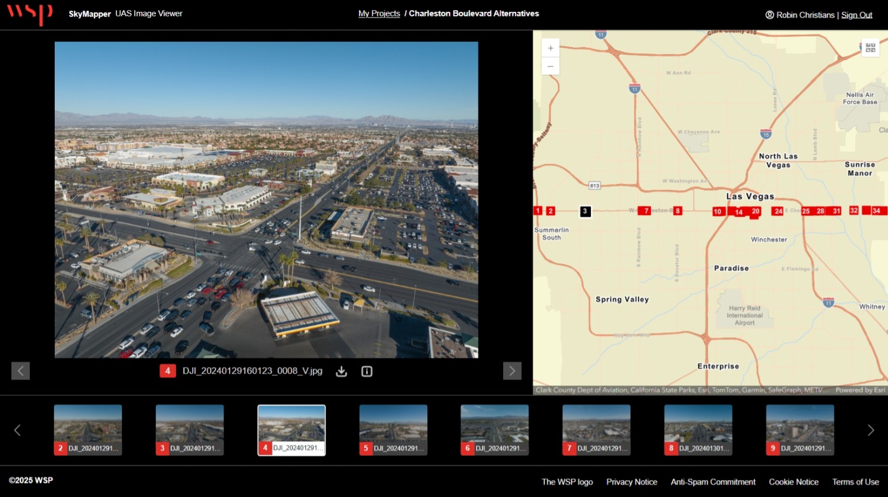Select thumbnail number 6 in the filmstrip
Viewport: 888px width, 497px height.
click(x=494, y=429)
